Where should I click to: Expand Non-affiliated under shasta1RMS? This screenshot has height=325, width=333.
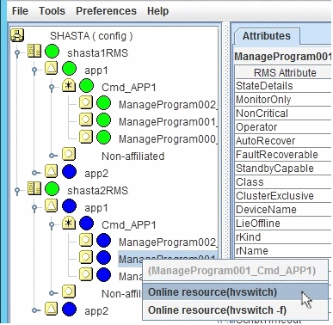pos(52,156)
